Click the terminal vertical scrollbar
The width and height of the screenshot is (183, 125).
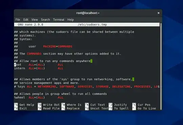tap(161, 66)
